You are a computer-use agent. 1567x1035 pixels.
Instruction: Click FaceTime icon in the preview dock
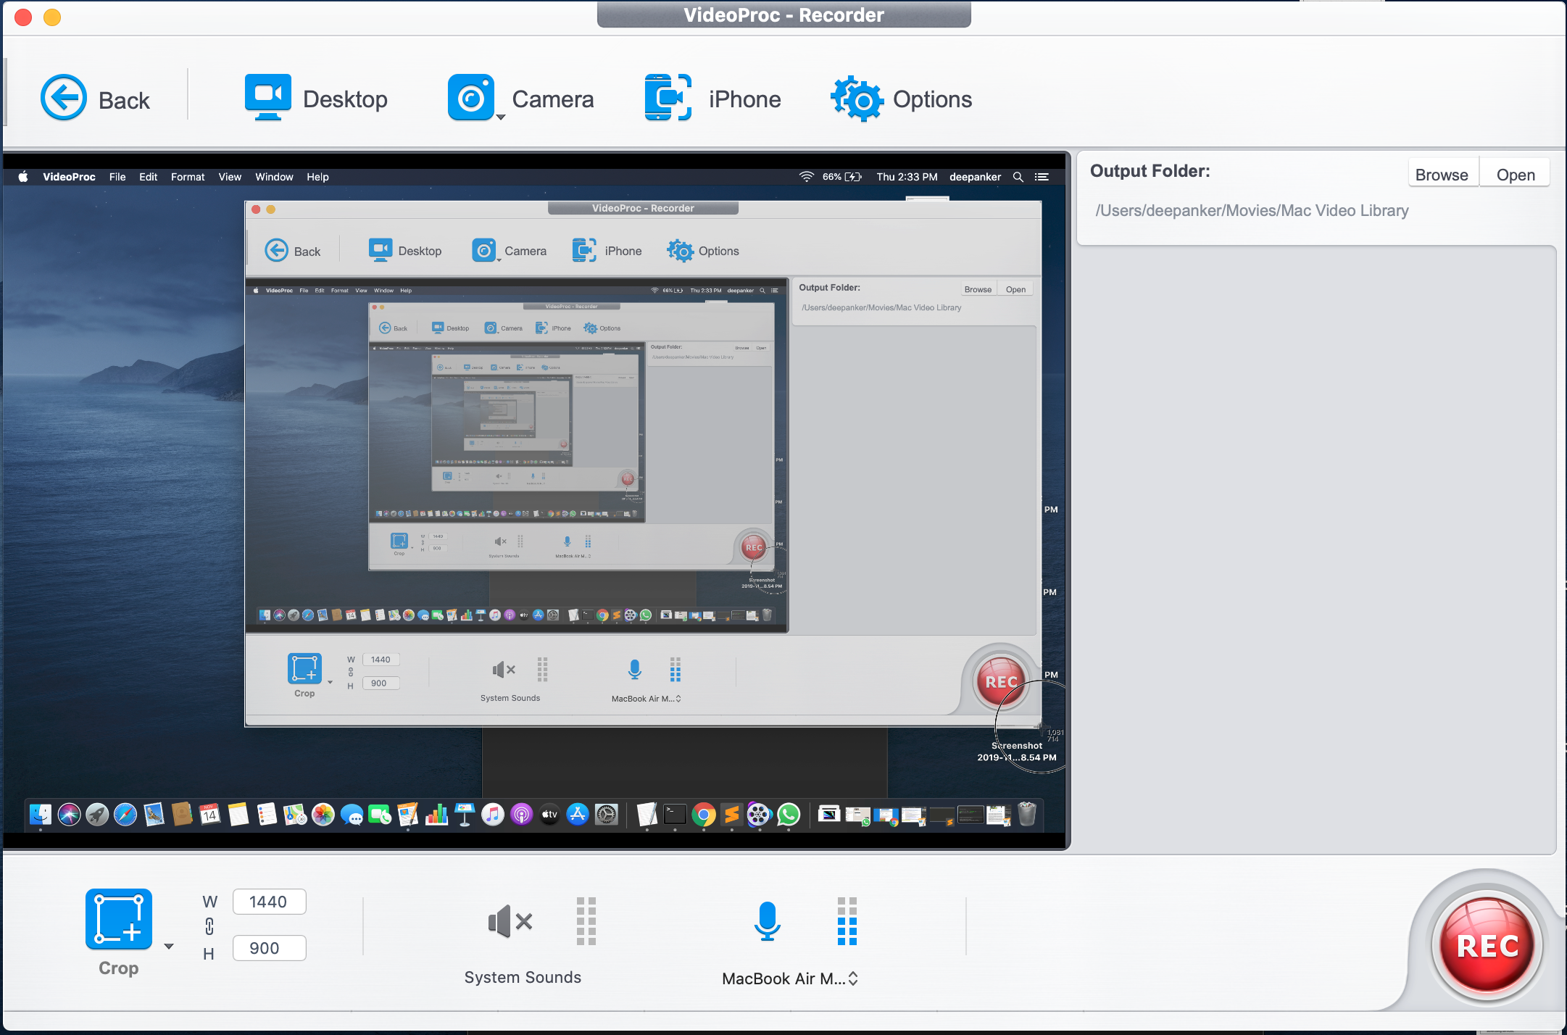point(380,815)
